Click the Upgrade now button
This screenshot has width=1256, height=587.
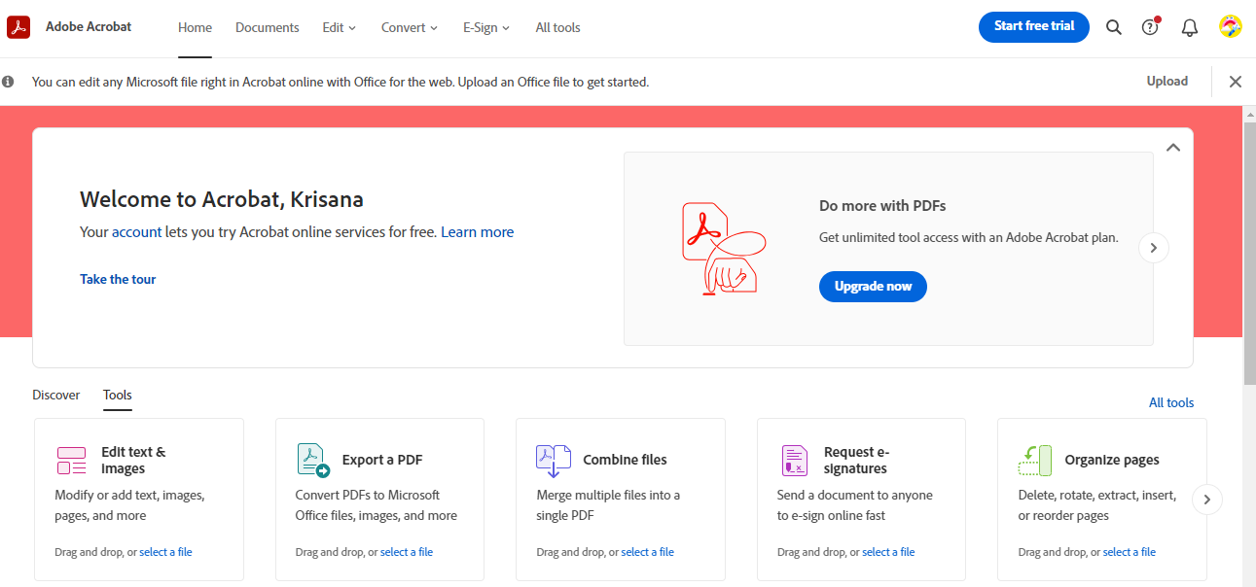click(873, 287)
